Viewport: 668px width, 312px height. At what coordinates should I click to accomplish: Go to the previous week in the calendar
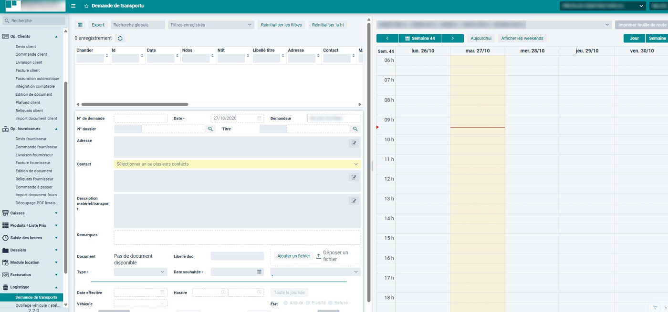pos(387,39)
